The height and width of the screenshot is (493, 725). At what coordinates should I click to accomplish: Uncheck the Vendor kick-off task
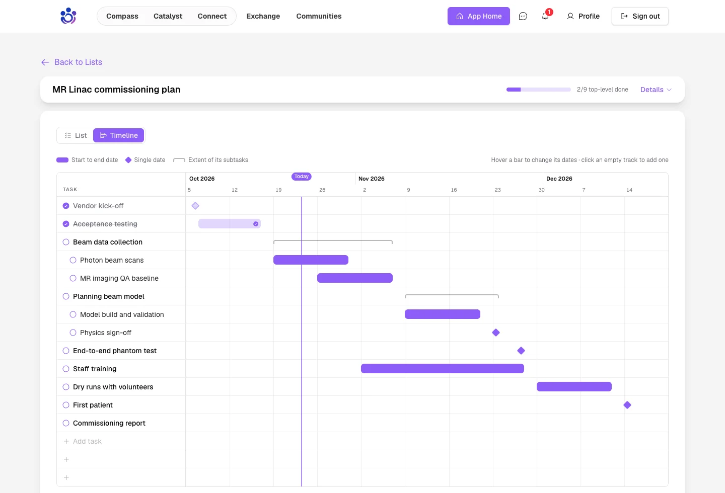tap(66, 206)
